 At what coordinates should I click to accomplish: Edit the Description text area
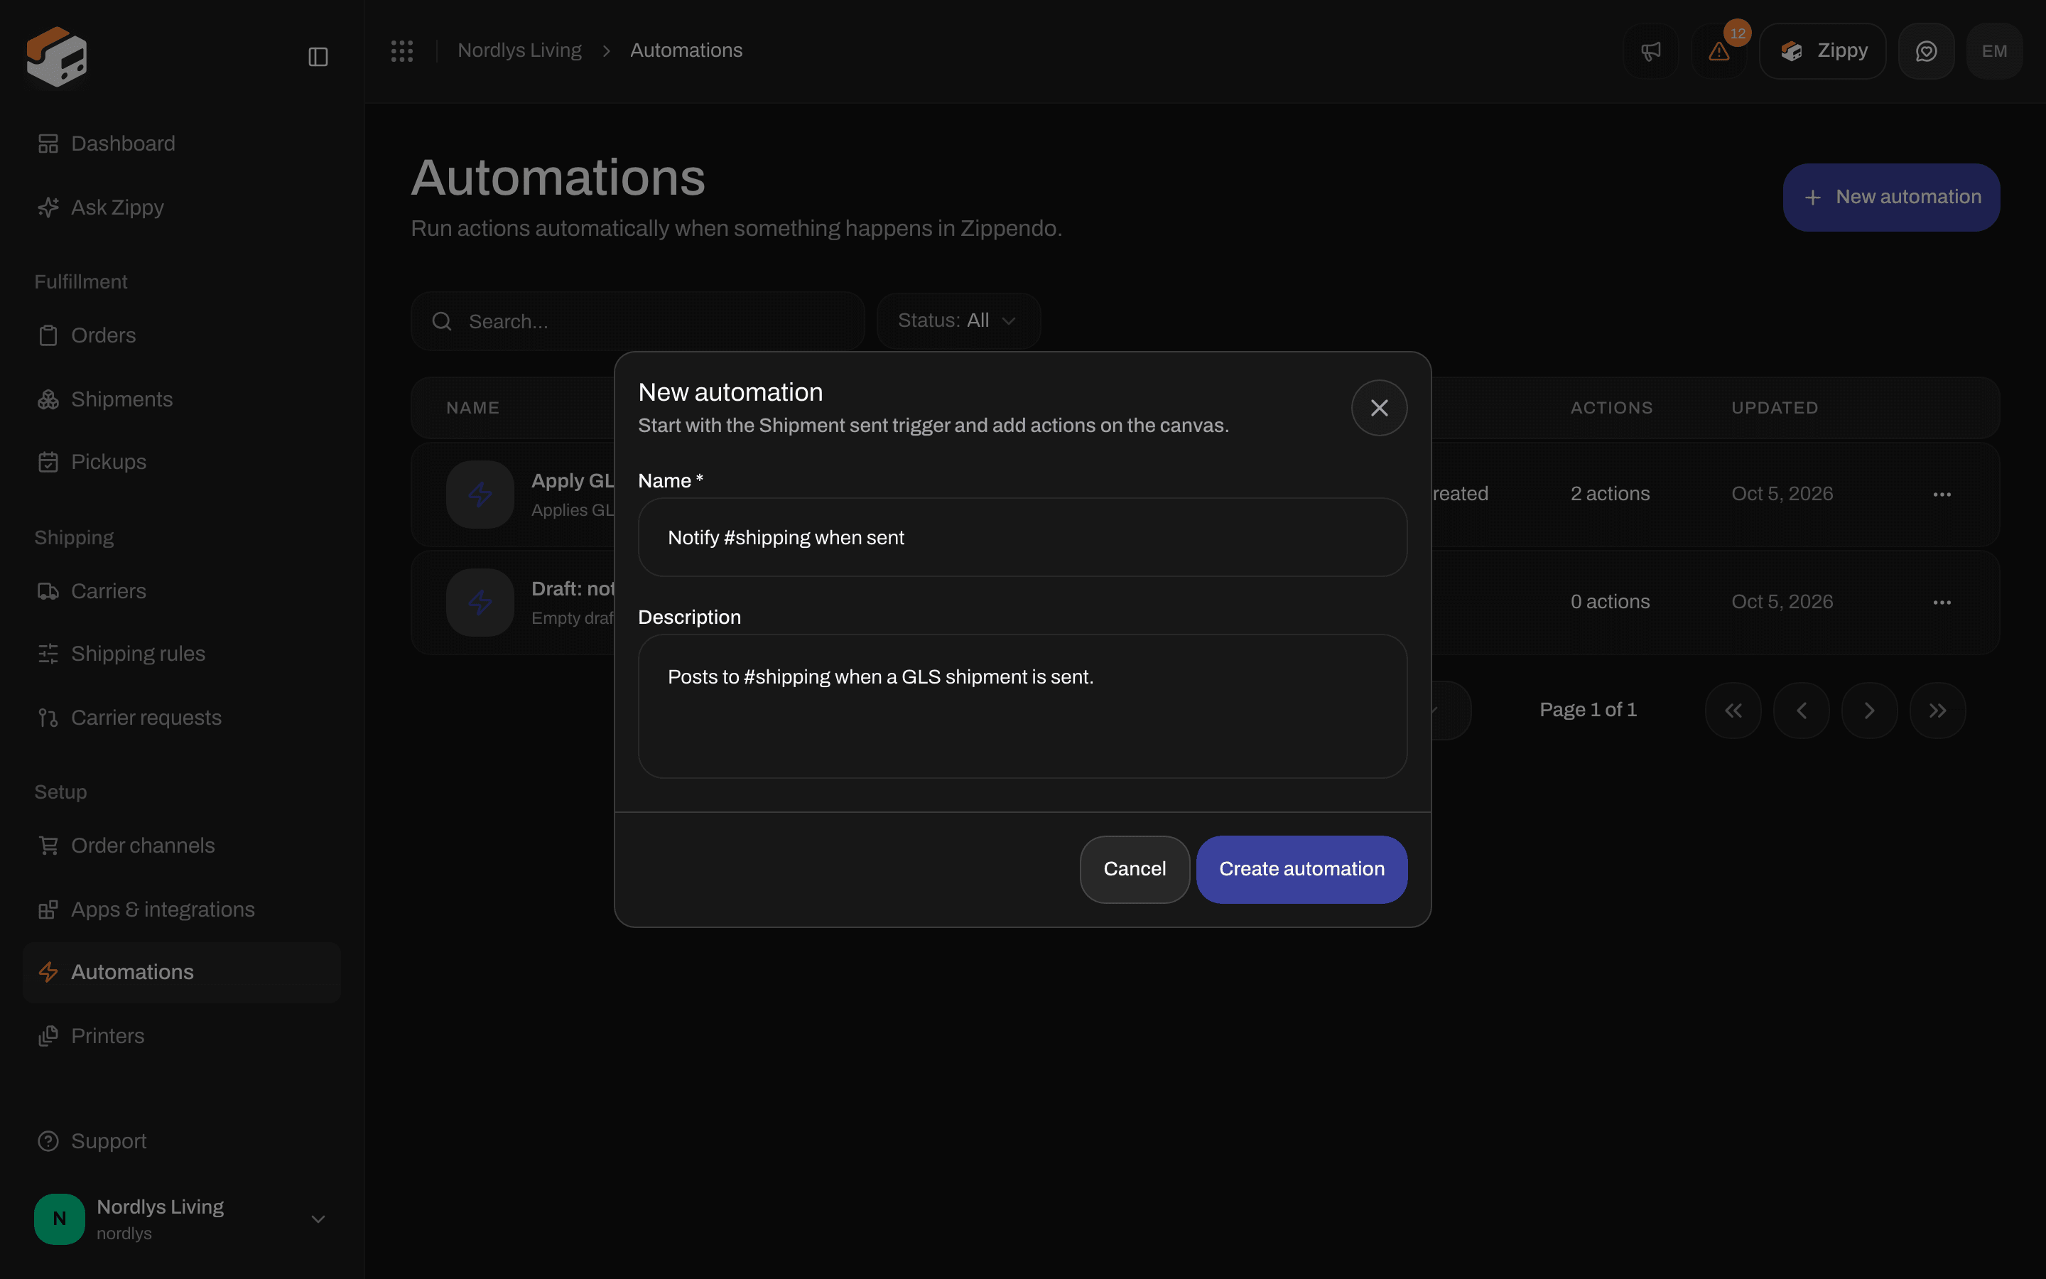(1022, 706)
